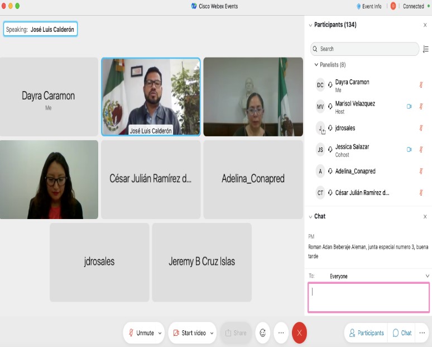Select César Julián Ramírez video tile
This screenshot has width=432, height=347.
(151, 179)
